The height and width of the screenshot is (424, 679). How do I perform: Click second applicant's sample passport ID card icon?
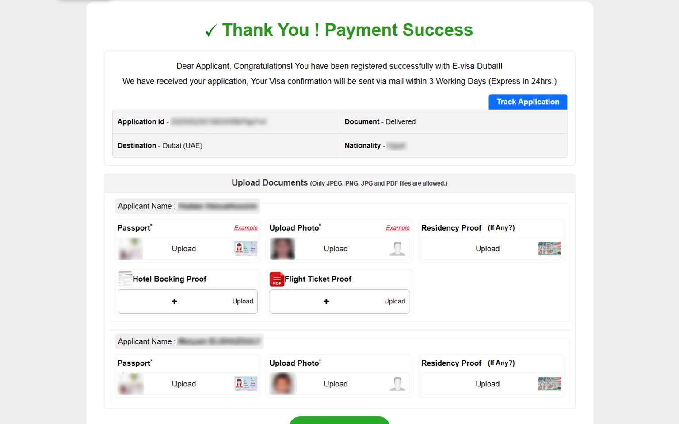[x=246, y=384]
